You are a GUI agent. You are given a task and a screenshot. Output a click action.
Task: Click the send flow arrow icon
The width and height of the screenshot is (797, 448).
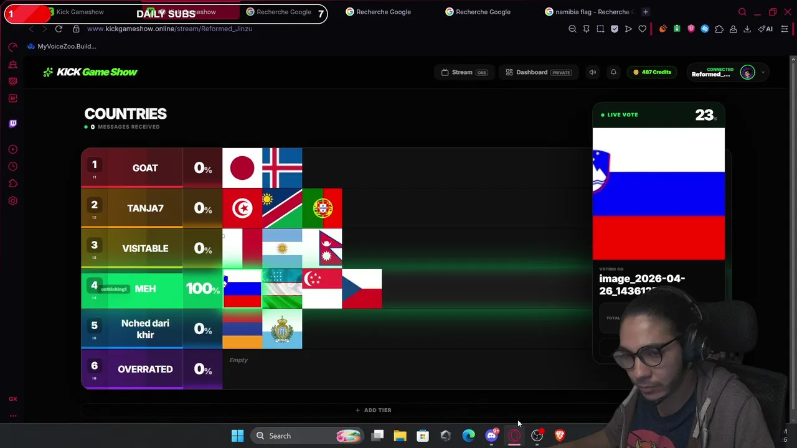coord(628,29)
